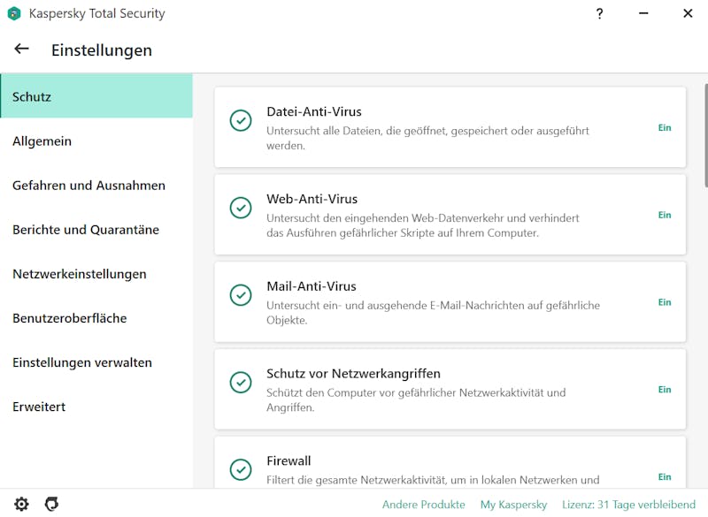
Task: Switch to Netzwerkeinstellungen in the sidebar
Action: pyautogui.click(x=96, y=274)
